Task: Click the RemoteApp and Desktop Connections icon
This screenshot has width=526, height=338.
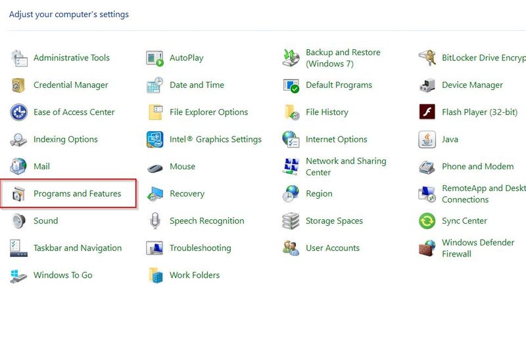Action: tap(427, 194)
